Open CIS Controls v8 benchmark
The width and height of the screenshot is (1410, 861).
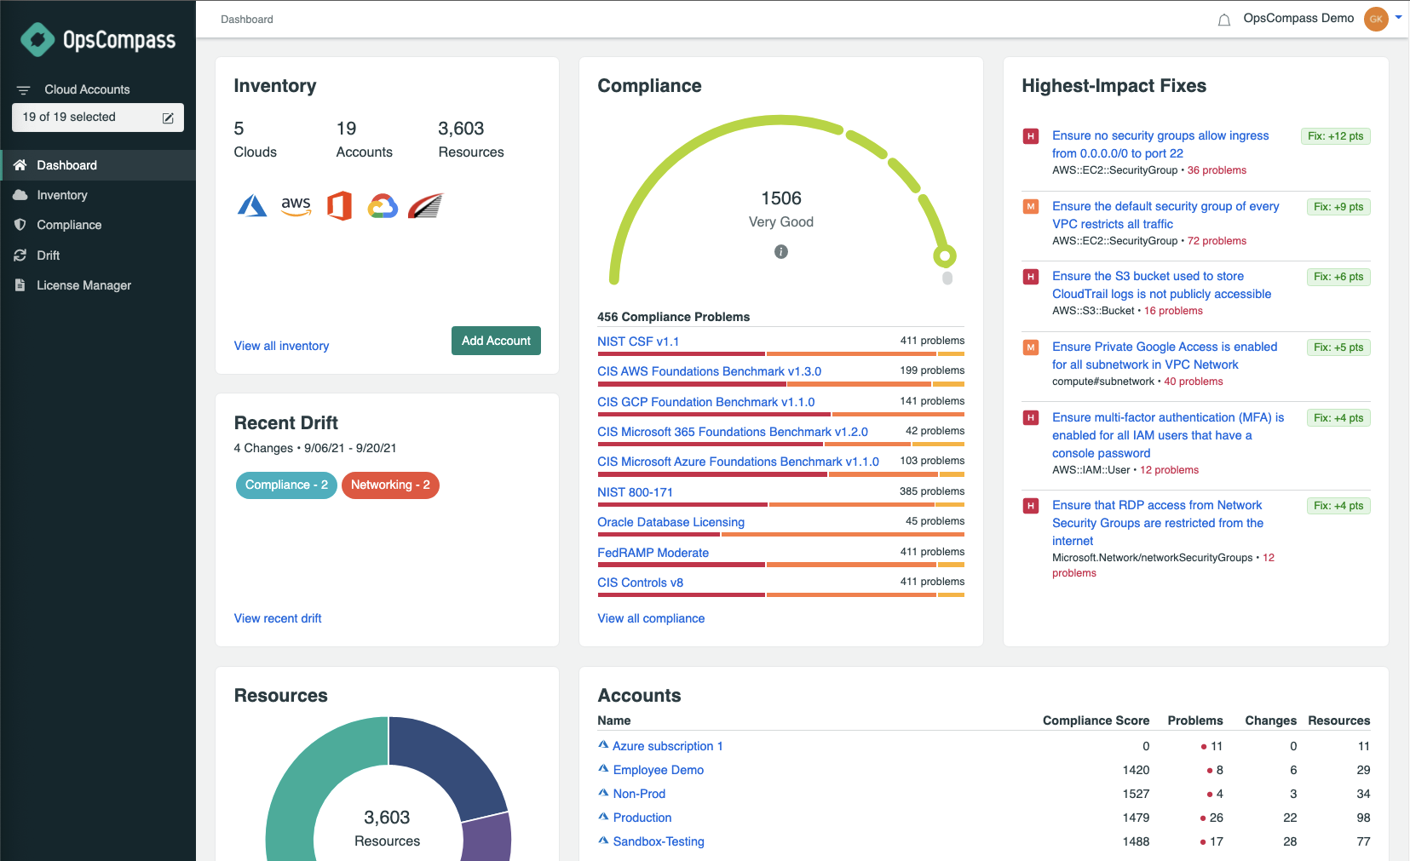(640, 583)
